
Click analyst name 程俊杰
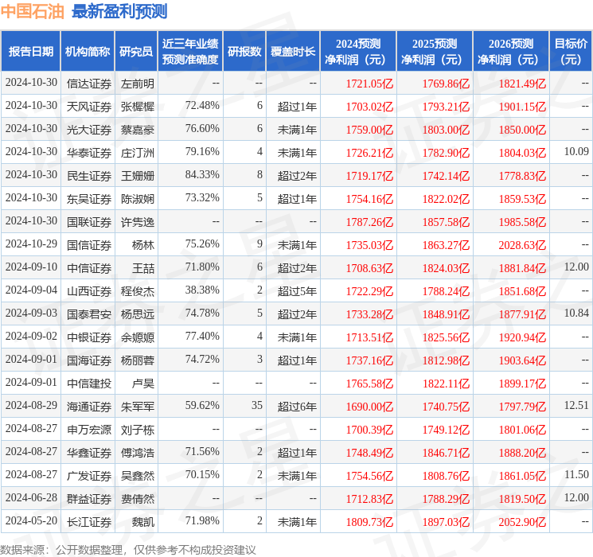pyautogui.click(x=137, y=291)
